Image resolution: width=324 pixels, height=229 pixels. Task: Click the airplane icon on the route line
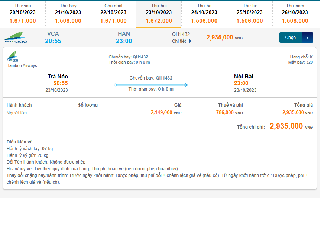pos(186,85)
